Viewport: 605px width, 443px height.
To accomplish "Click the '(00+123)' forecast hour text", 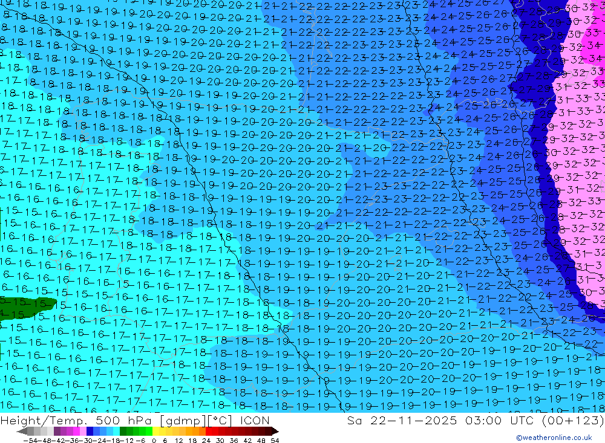I will pyautogui.click(x=572, y=420).
